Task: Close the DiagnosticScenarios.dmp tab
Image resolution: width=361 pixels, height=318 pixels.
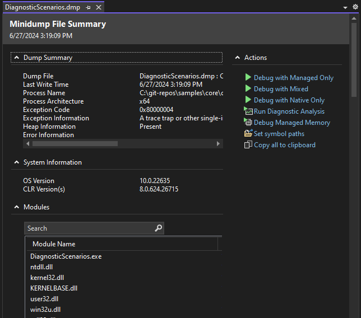Action: [99, 7]
